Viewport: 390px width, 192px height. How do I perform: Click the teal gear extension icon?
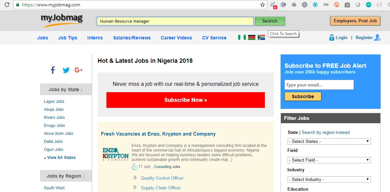pyautogui.click(x=315, y=4)
